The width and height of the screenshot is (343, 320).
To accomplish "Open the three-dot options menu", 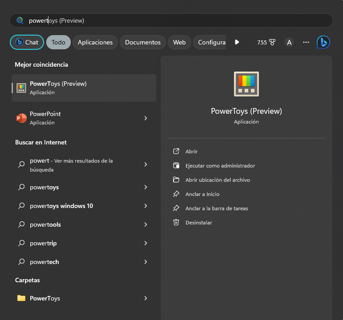I will click(x=306, y=42).
